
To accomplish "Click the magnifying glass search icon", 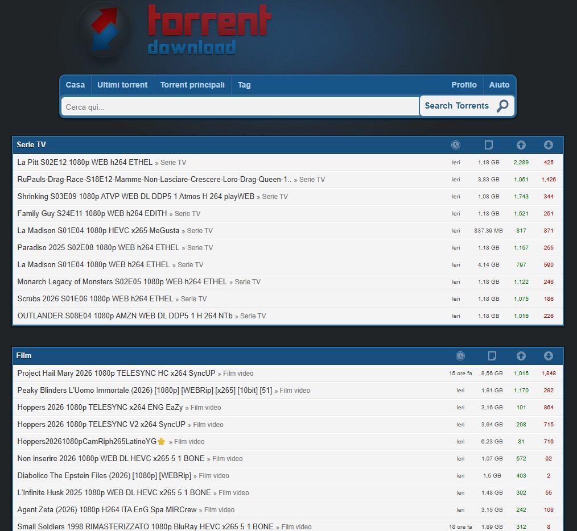I will (502, 106).
